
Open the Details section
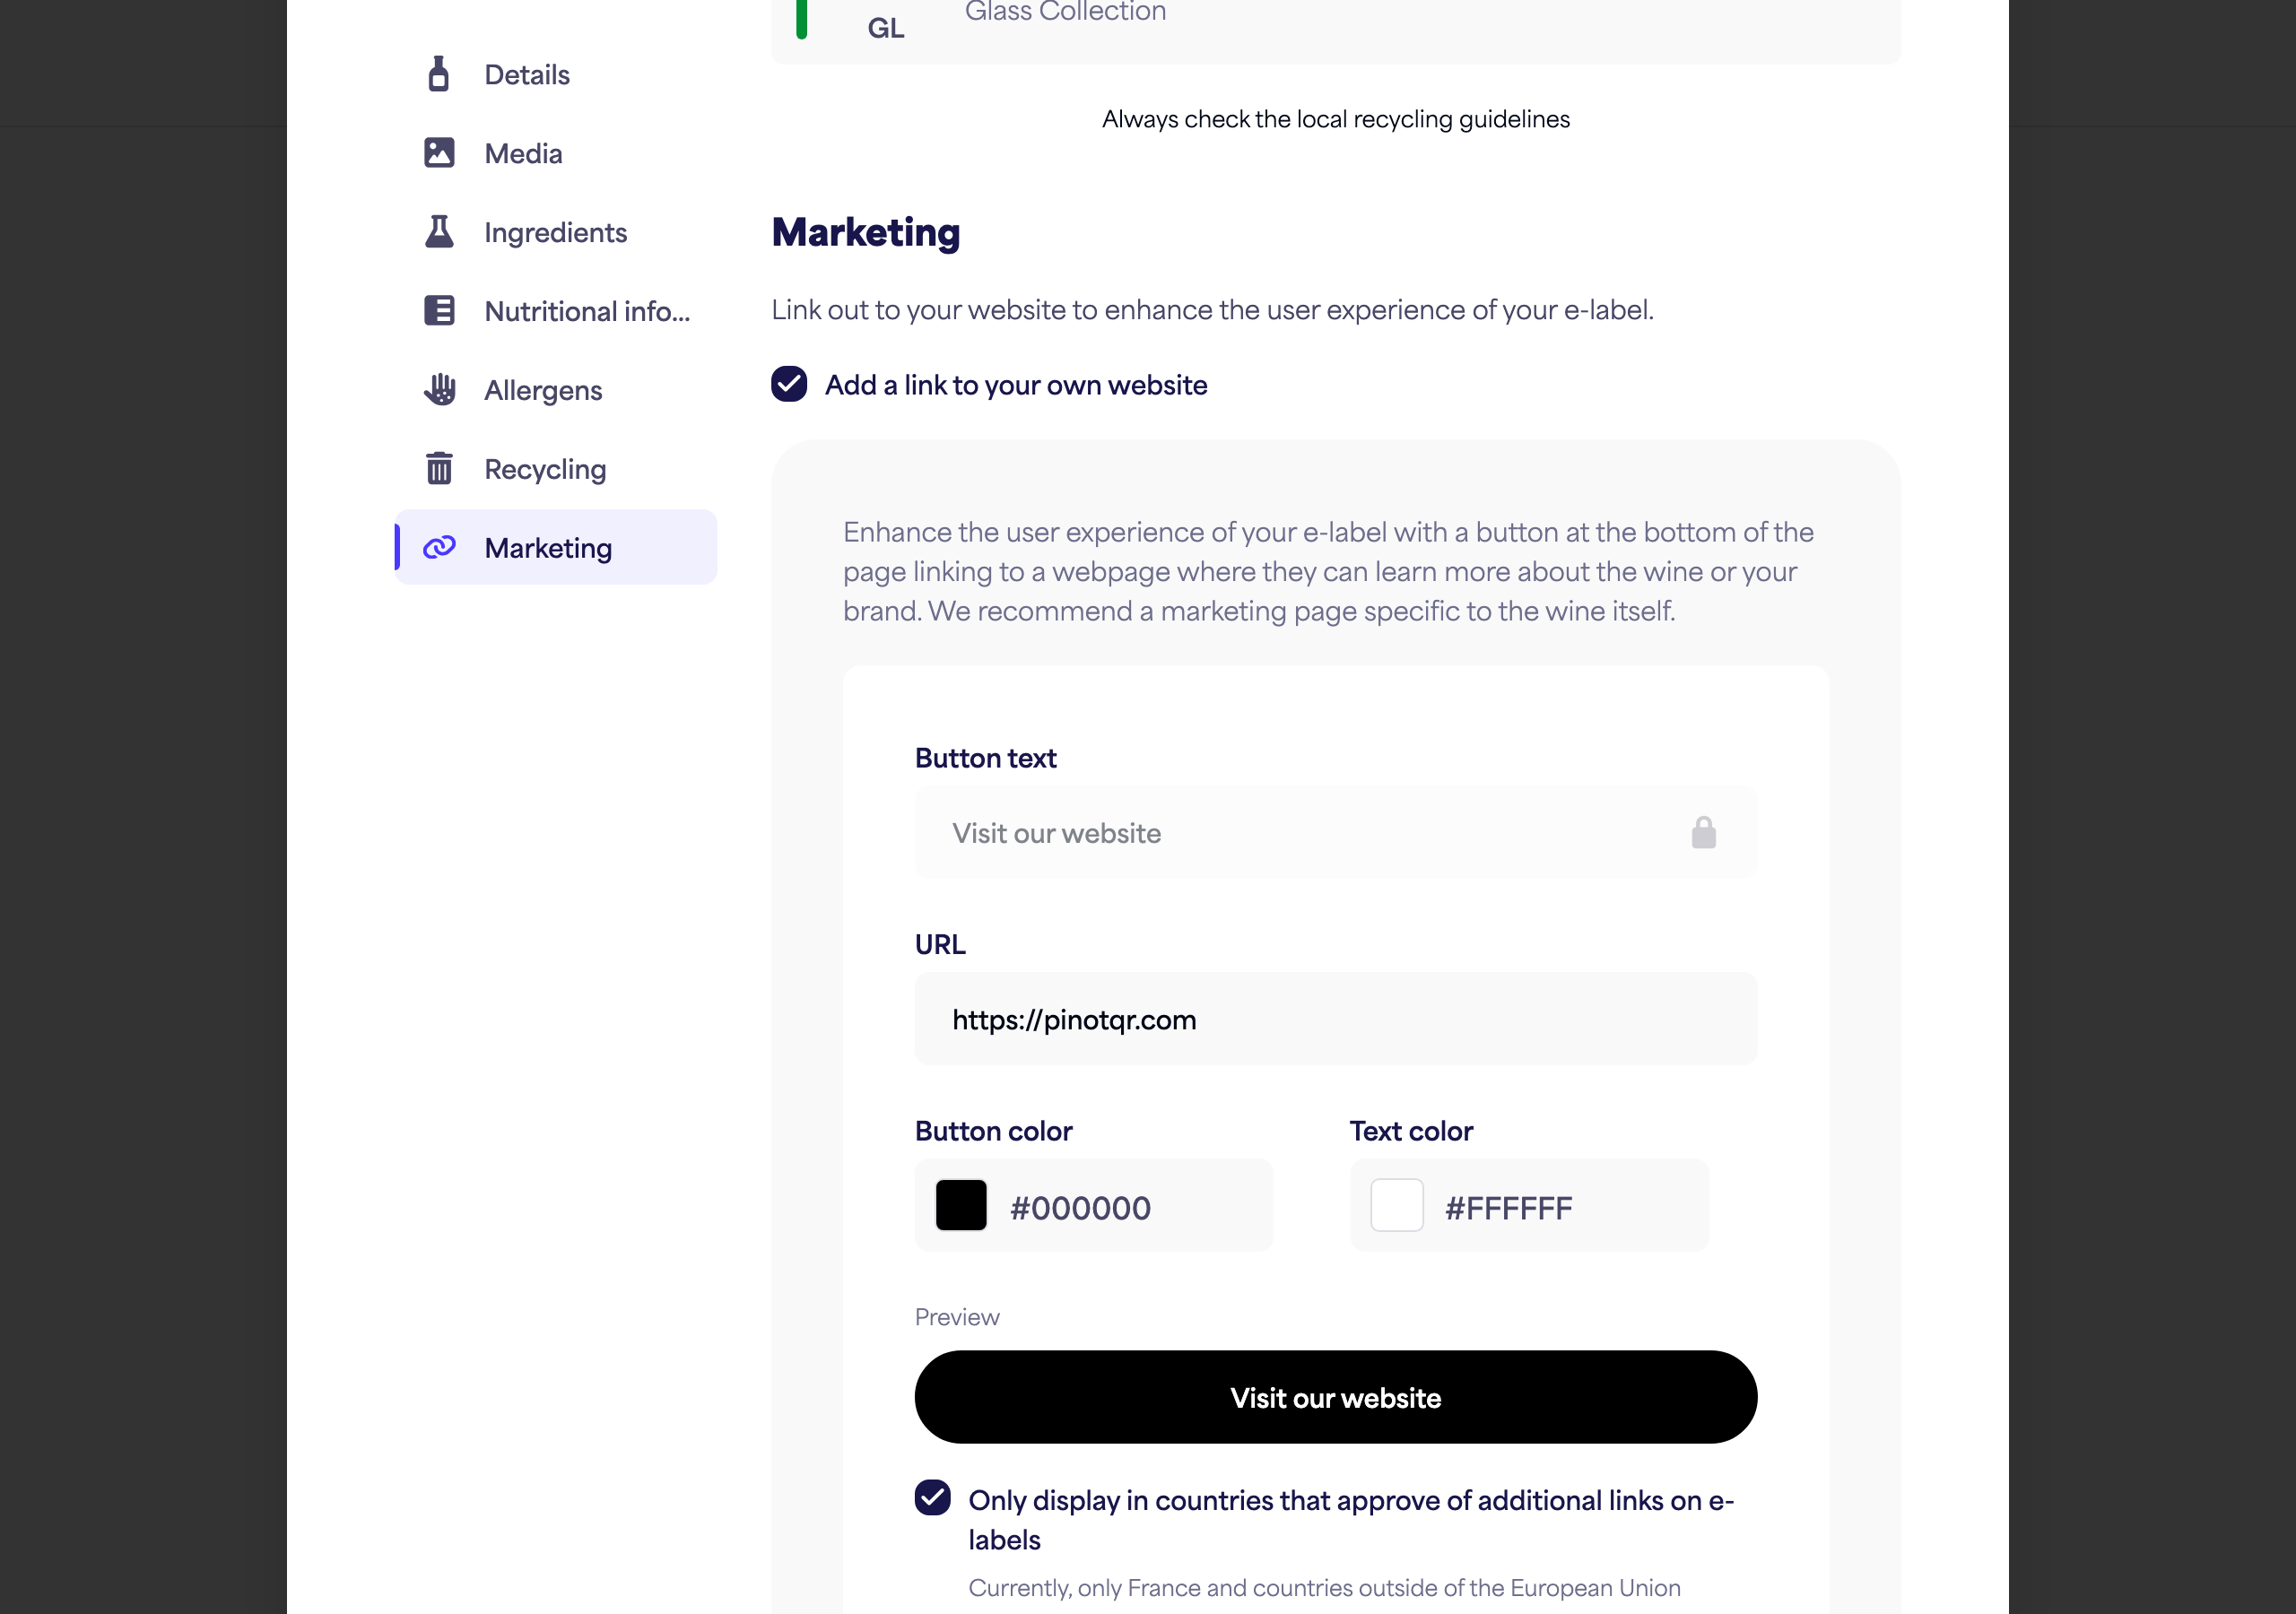(526, 74)
